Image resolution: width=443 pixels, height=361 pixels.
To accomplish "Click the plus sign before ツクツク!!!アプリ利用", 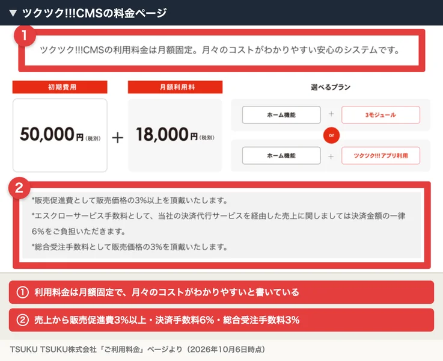I will tap(331, 156).
